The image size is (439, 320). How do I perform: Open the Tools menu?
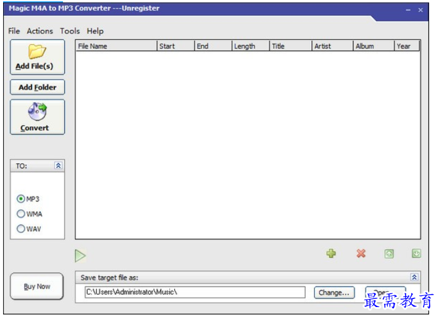click(70, 31)
